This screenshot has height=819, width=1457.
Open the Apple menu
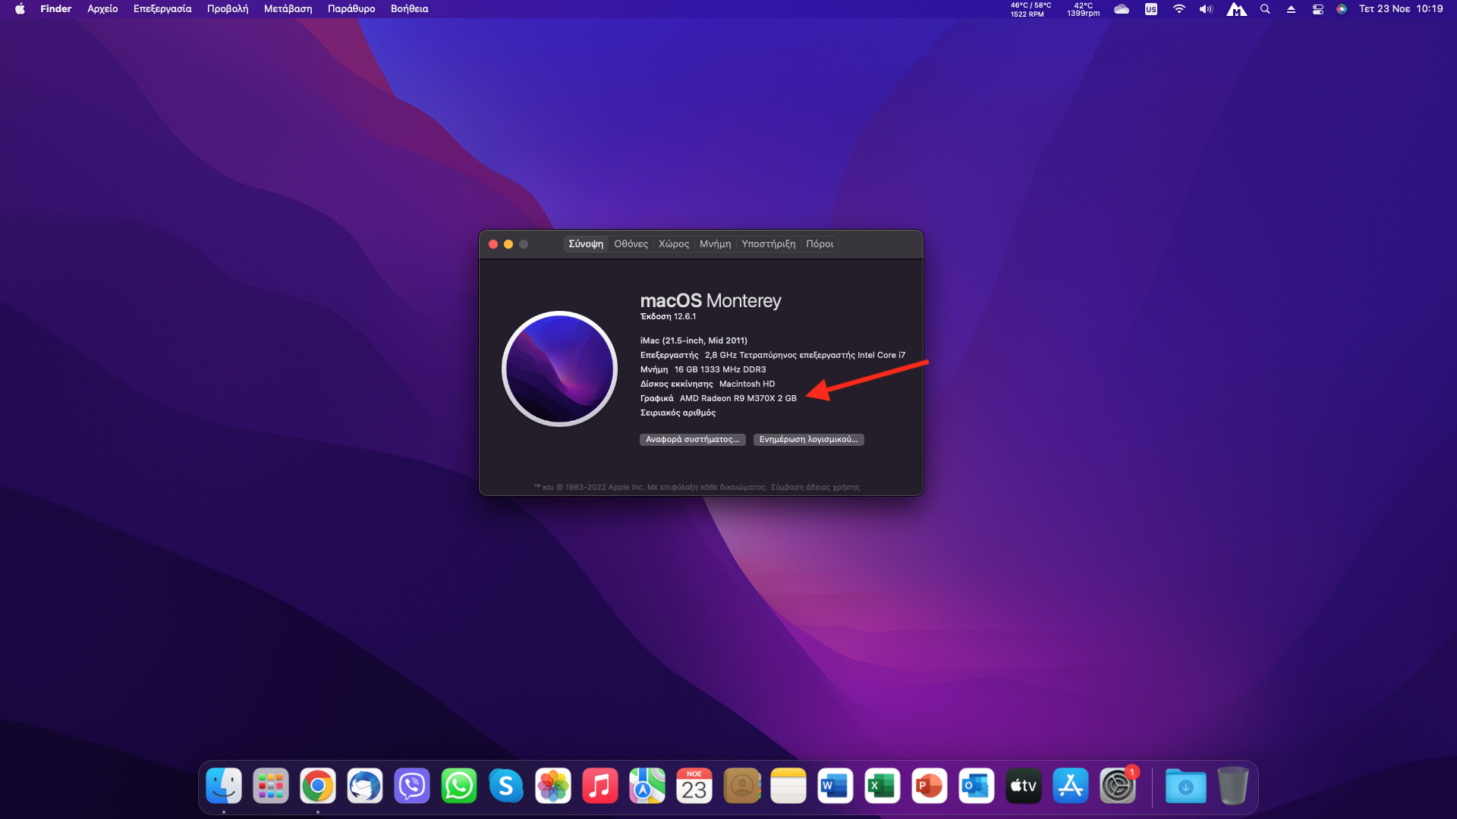pyautogui.click(x=20, y=9)
